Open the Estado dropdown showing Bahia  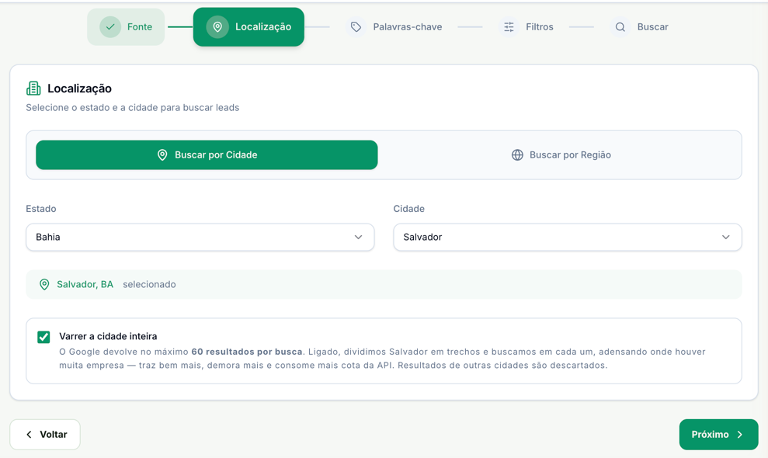click(x=200, y=237)
